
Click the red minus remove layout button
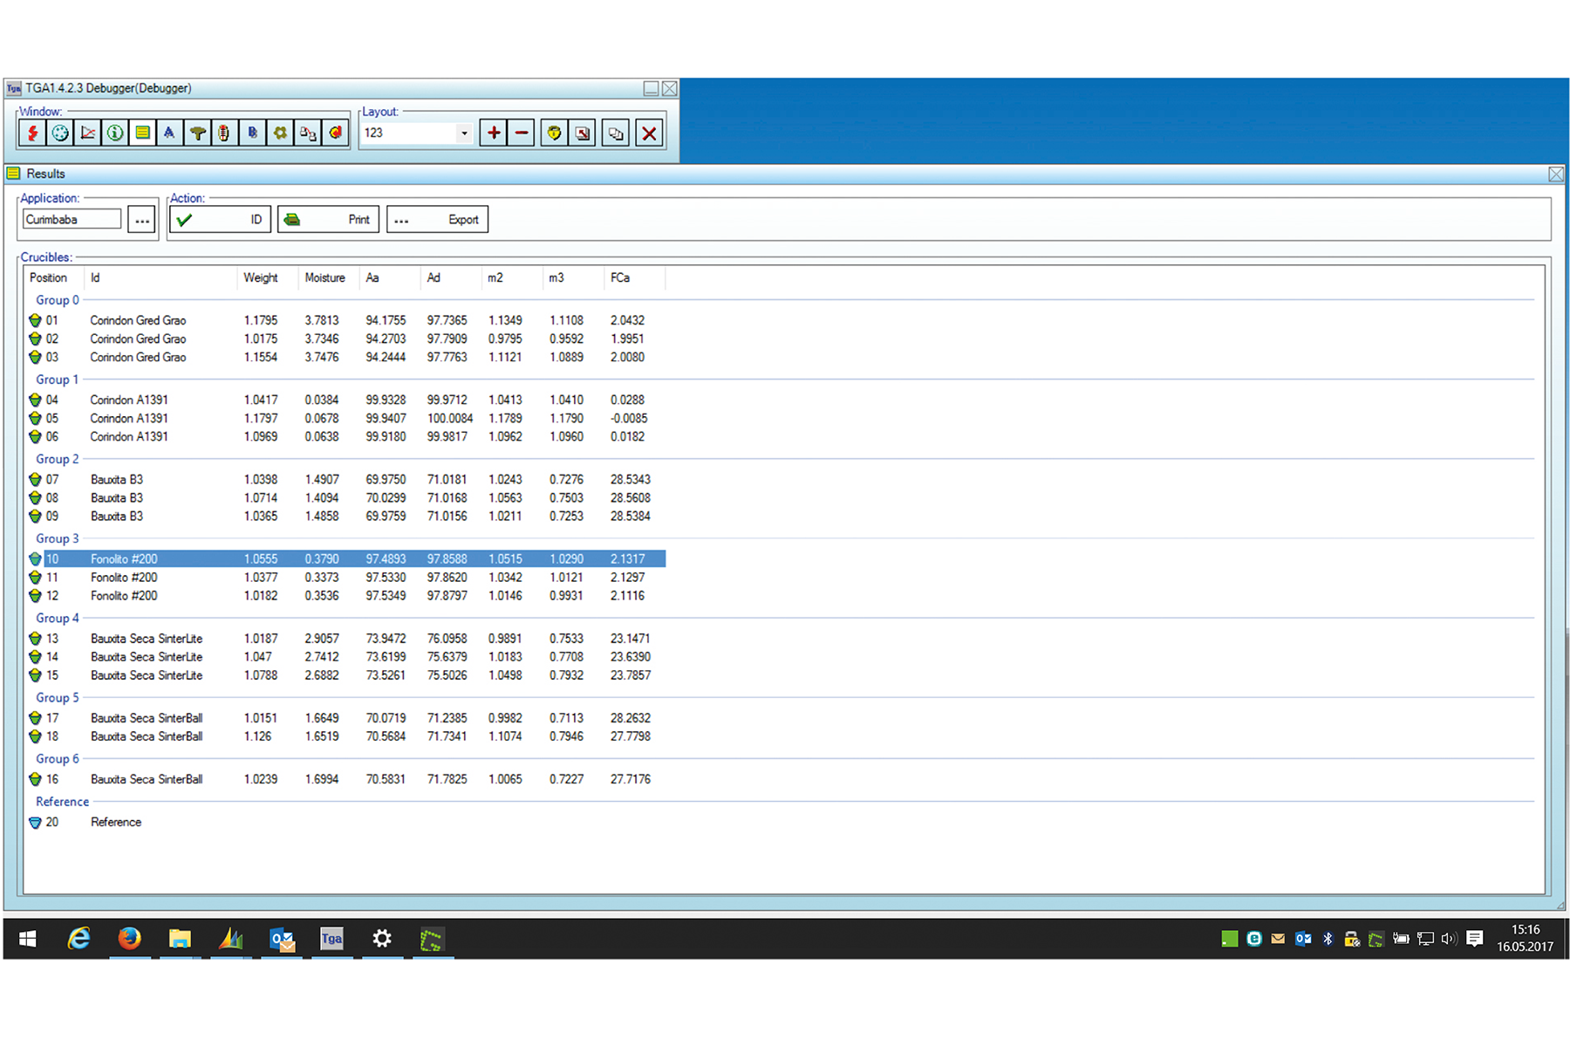coord(522,133)
